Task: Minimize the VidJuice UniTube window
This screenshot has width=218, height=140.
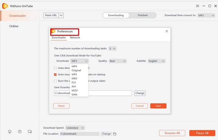Action: tap(204, 6)
